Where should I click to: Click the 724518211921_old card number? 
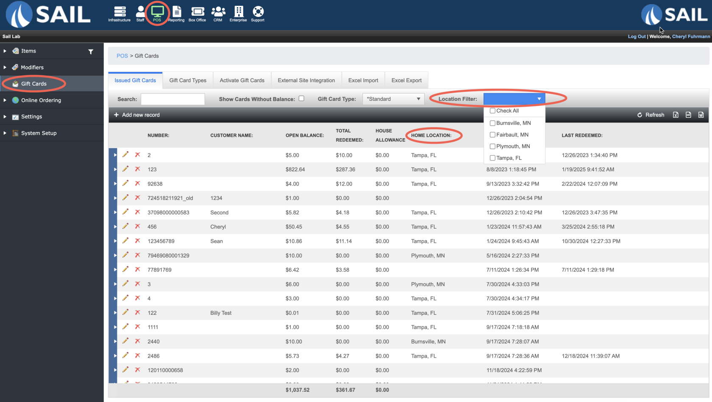[170, 198]
